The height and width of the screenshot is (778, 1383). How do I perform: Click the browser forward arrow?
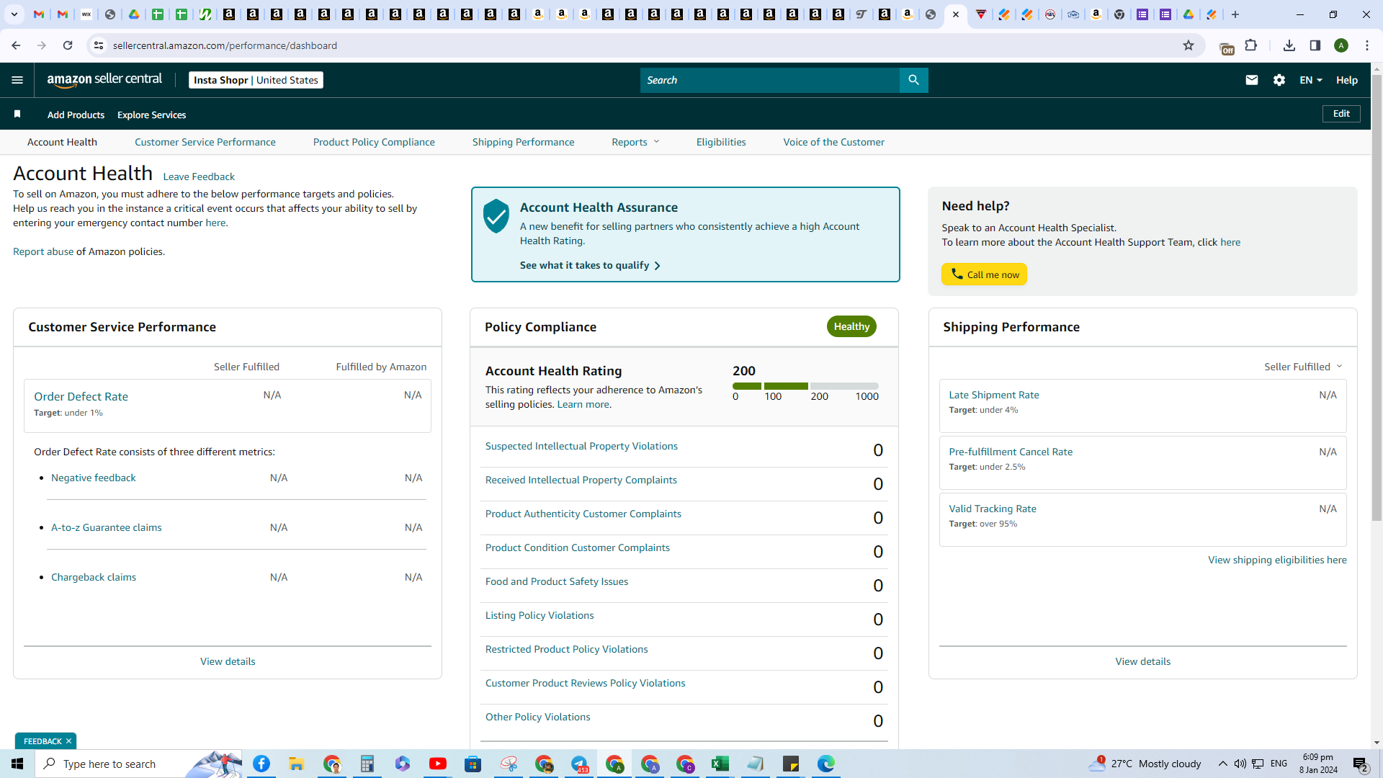click(42, 45)
